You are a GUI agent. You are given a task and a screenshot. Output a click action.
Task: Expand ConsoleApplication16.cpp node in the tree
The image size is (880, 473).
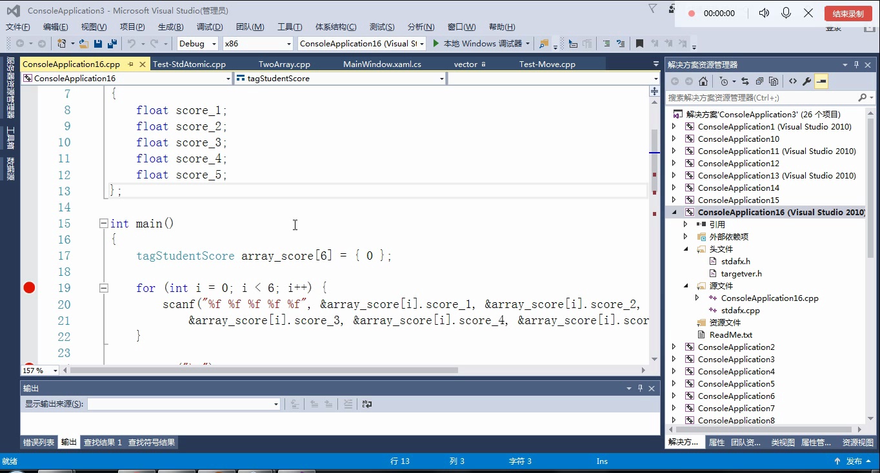697,298
